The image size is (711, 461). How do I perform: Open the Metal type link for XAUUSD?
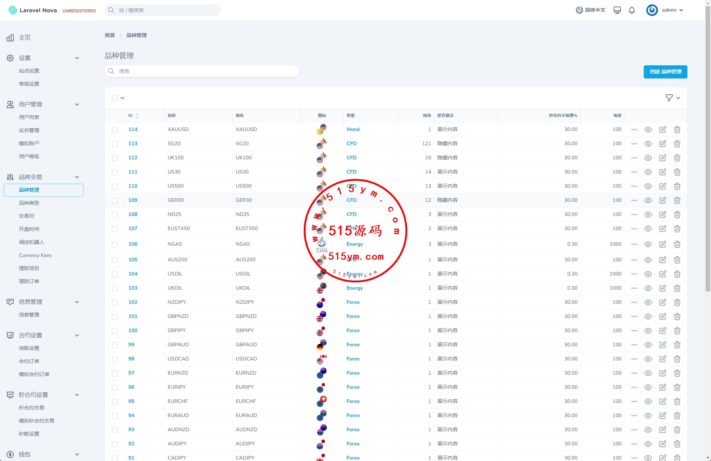[353, 130]
